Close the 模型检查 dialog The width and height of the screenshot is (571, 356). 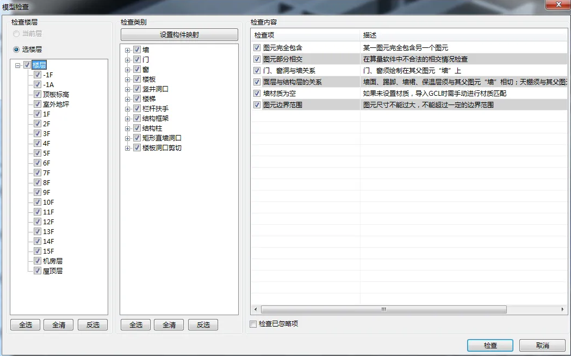558,4
